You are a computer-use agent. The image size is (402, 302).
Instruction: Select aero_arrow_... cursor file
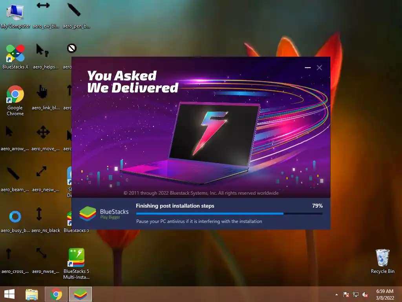coord(15,139)
